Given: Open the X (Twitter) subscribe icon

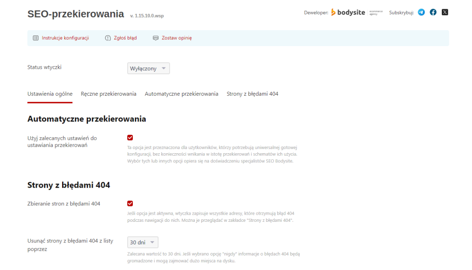Looking at the screenshot, I should pos(445,12).
